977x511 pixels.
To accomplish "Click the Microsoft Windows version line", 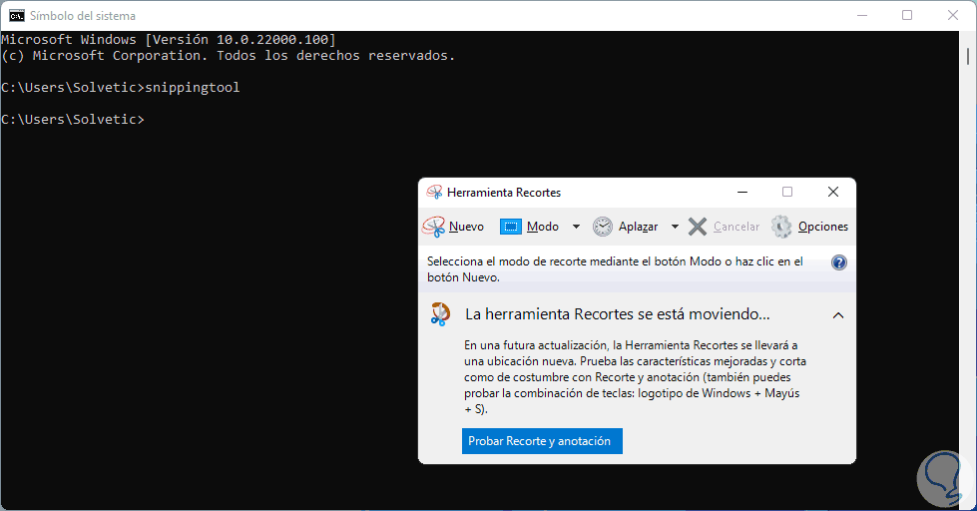I will 169,39.
